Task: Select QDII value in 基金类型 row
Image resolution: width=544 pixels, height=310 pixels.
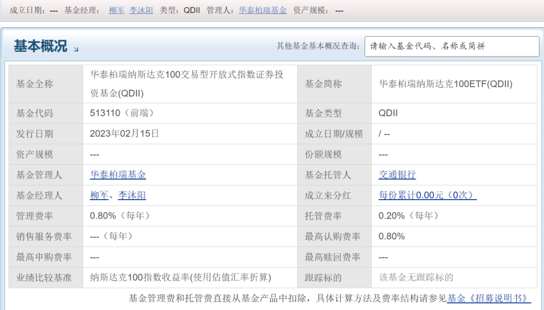Action: point(388,113)
